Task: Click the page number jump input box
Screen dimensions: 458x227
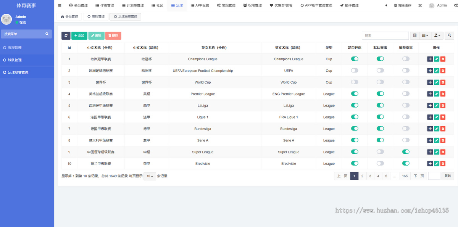Action: 434,176
